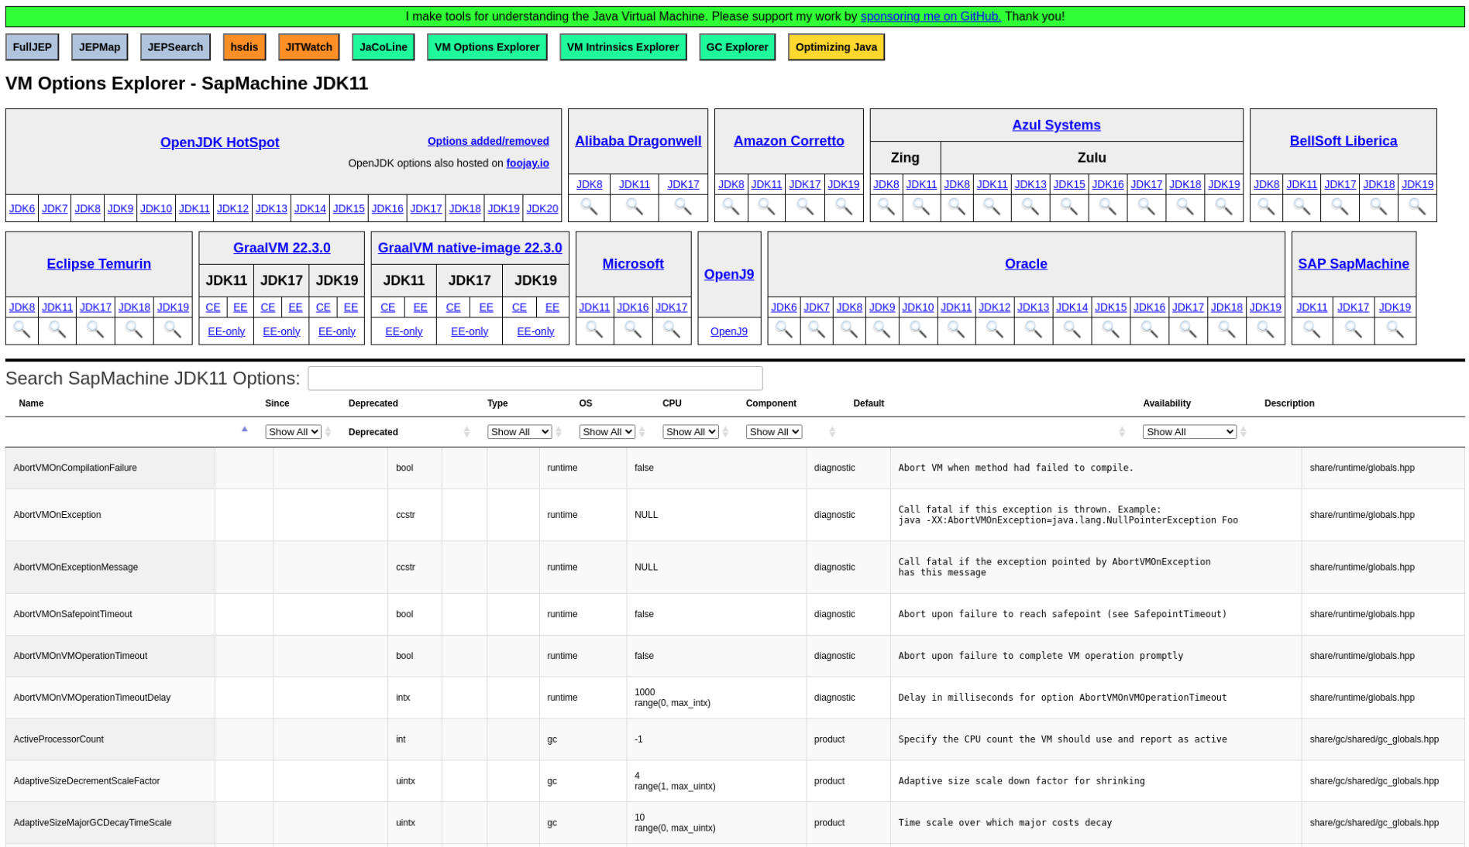Image resolution: width=1469 pixels, height=847 pixels.
Task: Open Azul Zulu JDK19 magnifier icon
Action: tap(1223, 207)
